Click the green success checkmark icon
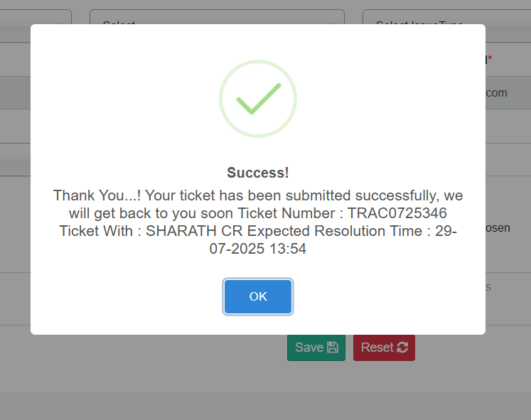Viewport: 531px width, 420px height. (258, 99)
